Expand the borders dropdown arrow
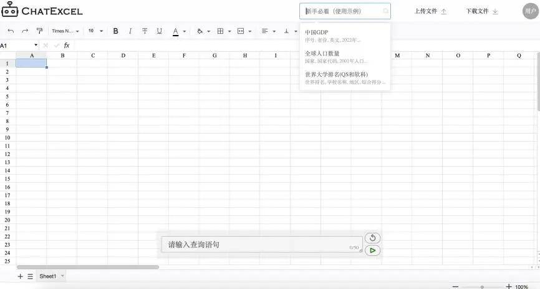 click(229, 31)
